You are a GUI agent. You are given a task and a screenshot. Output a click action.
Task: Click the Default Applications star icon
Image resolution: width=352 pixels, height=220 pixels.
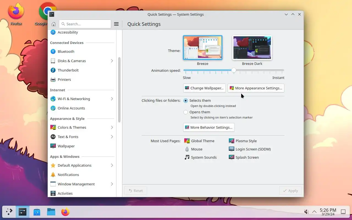[53, 165]
